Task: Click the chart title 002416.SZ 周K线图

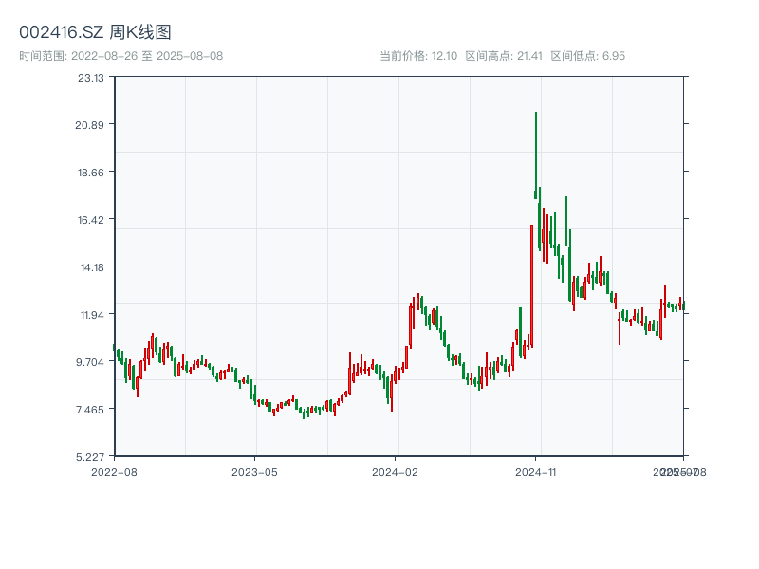Action: 95,32
